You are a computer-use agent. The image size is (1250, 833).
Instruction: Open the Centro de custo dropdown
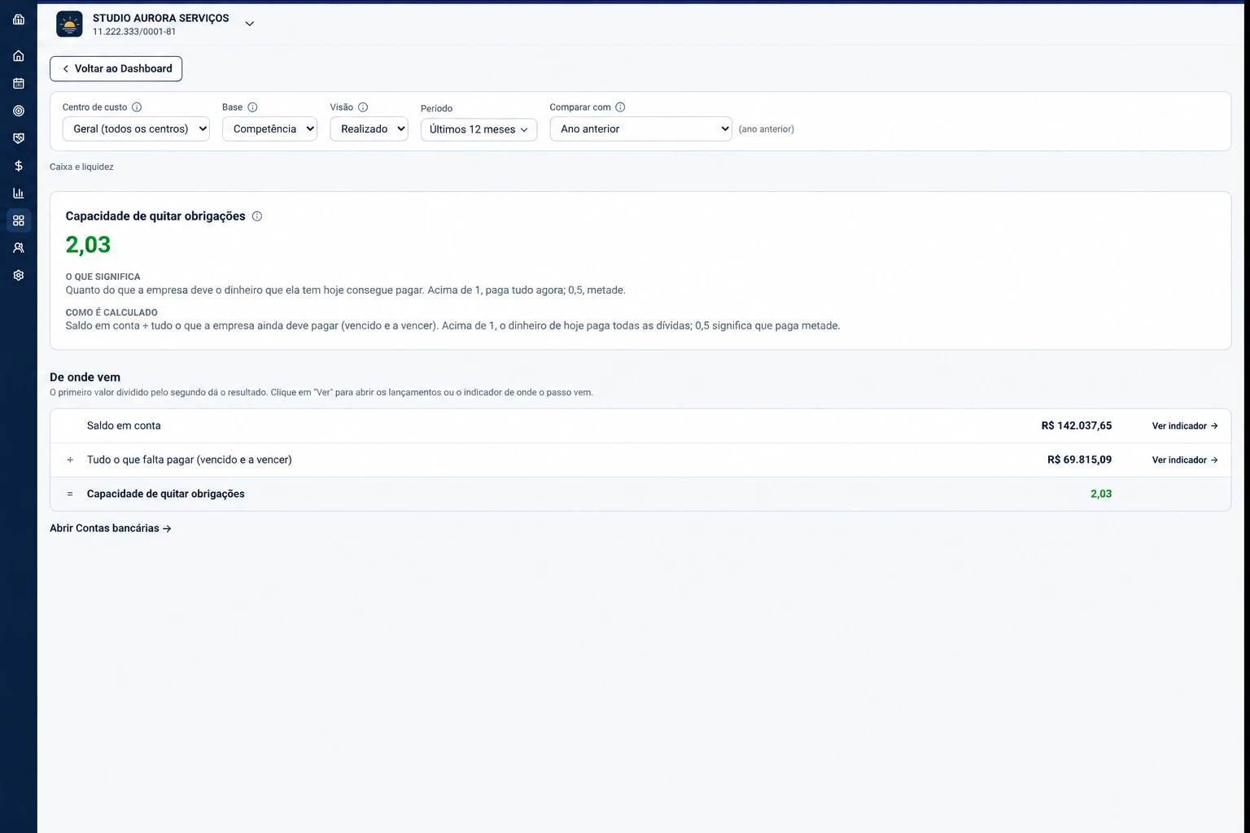point(136,129)
